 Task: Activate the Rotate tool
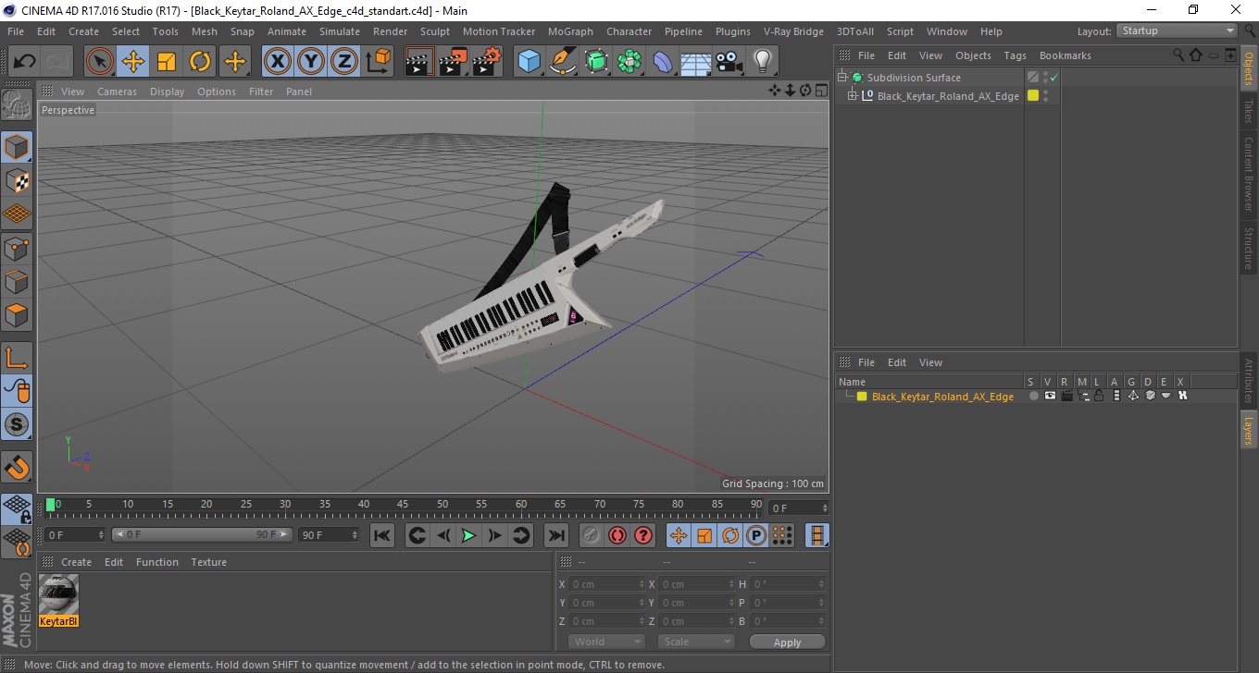[200, 62]
